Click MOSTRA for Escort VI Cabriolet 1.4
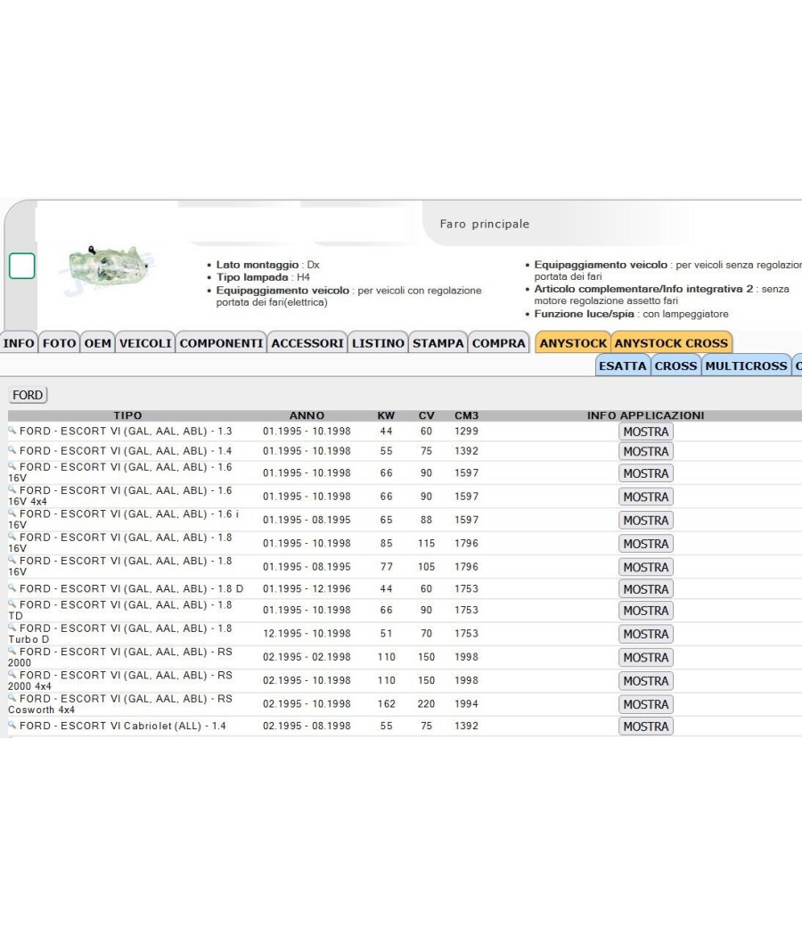Screen dimensions: 802x936 [646, 727]
